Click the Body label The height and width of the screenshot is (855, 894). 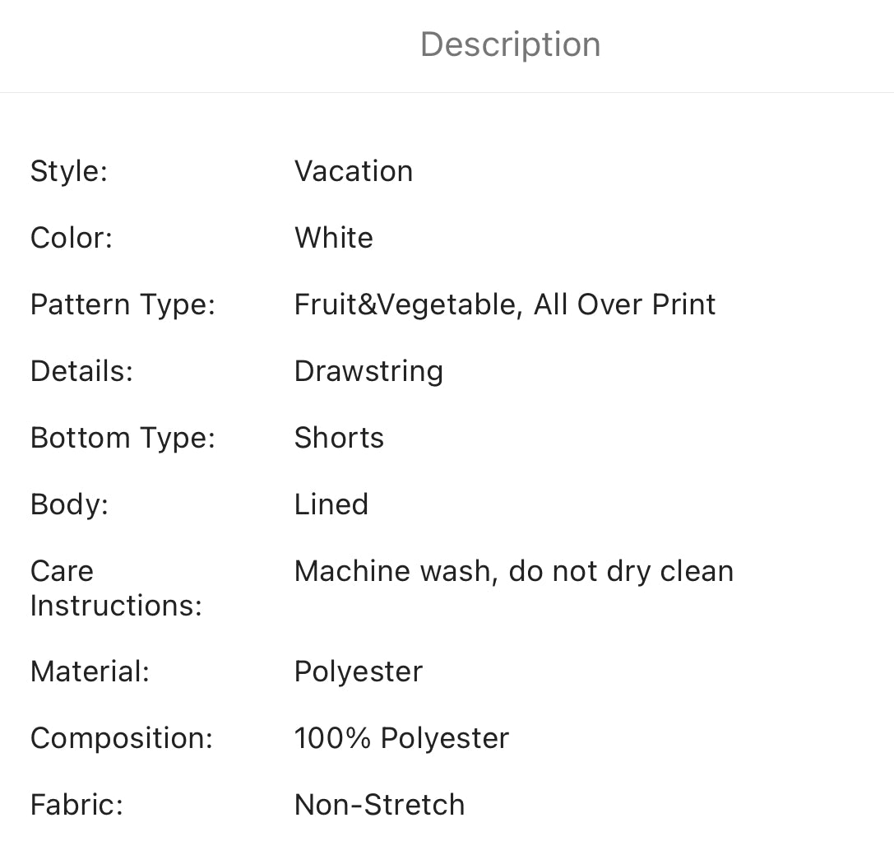69,504
